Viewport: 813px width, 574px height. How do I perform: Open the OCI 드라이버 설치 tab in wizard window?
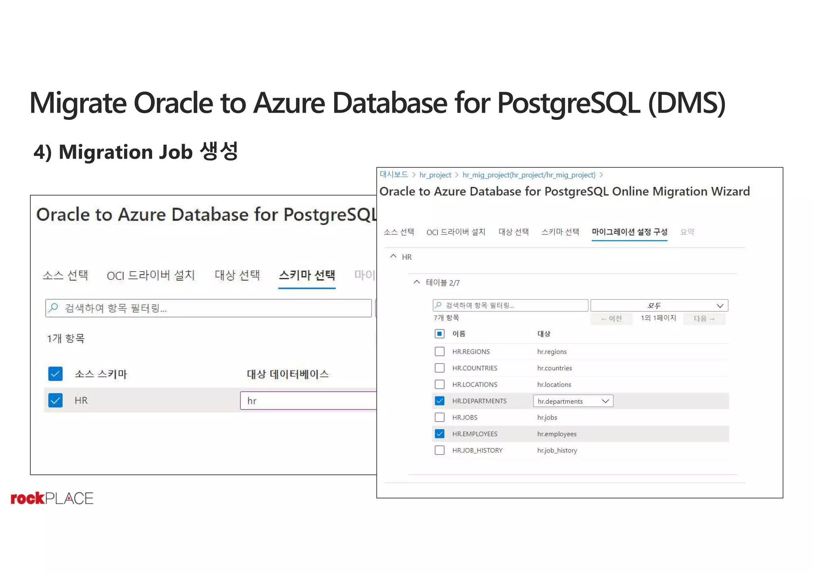pyautogui.click(x=456, y=232)
